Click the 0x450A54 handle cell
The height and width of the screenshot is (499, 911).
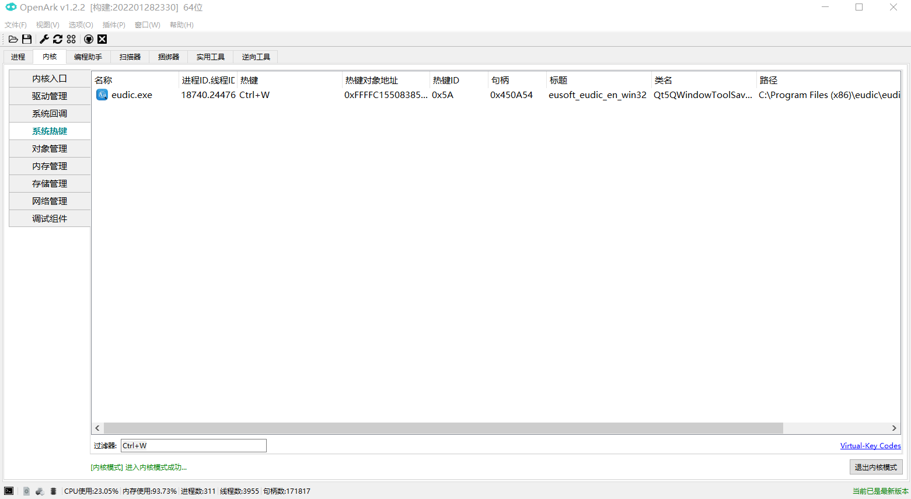511,95
